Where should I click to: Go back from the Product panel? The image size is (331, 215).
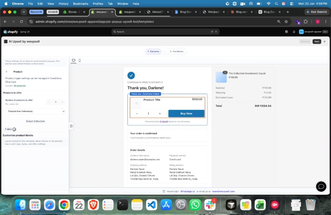click(6, 71)
